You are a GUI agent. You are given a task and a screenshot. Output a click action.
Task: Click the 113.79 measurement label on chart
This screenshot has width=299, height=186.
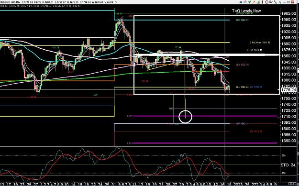click(x=55, y=48)
